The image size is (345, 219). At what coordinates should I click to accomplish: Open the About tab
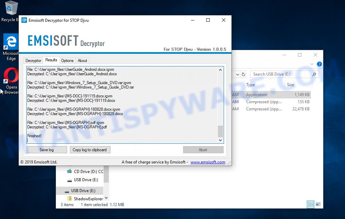(x=82, y=61)
